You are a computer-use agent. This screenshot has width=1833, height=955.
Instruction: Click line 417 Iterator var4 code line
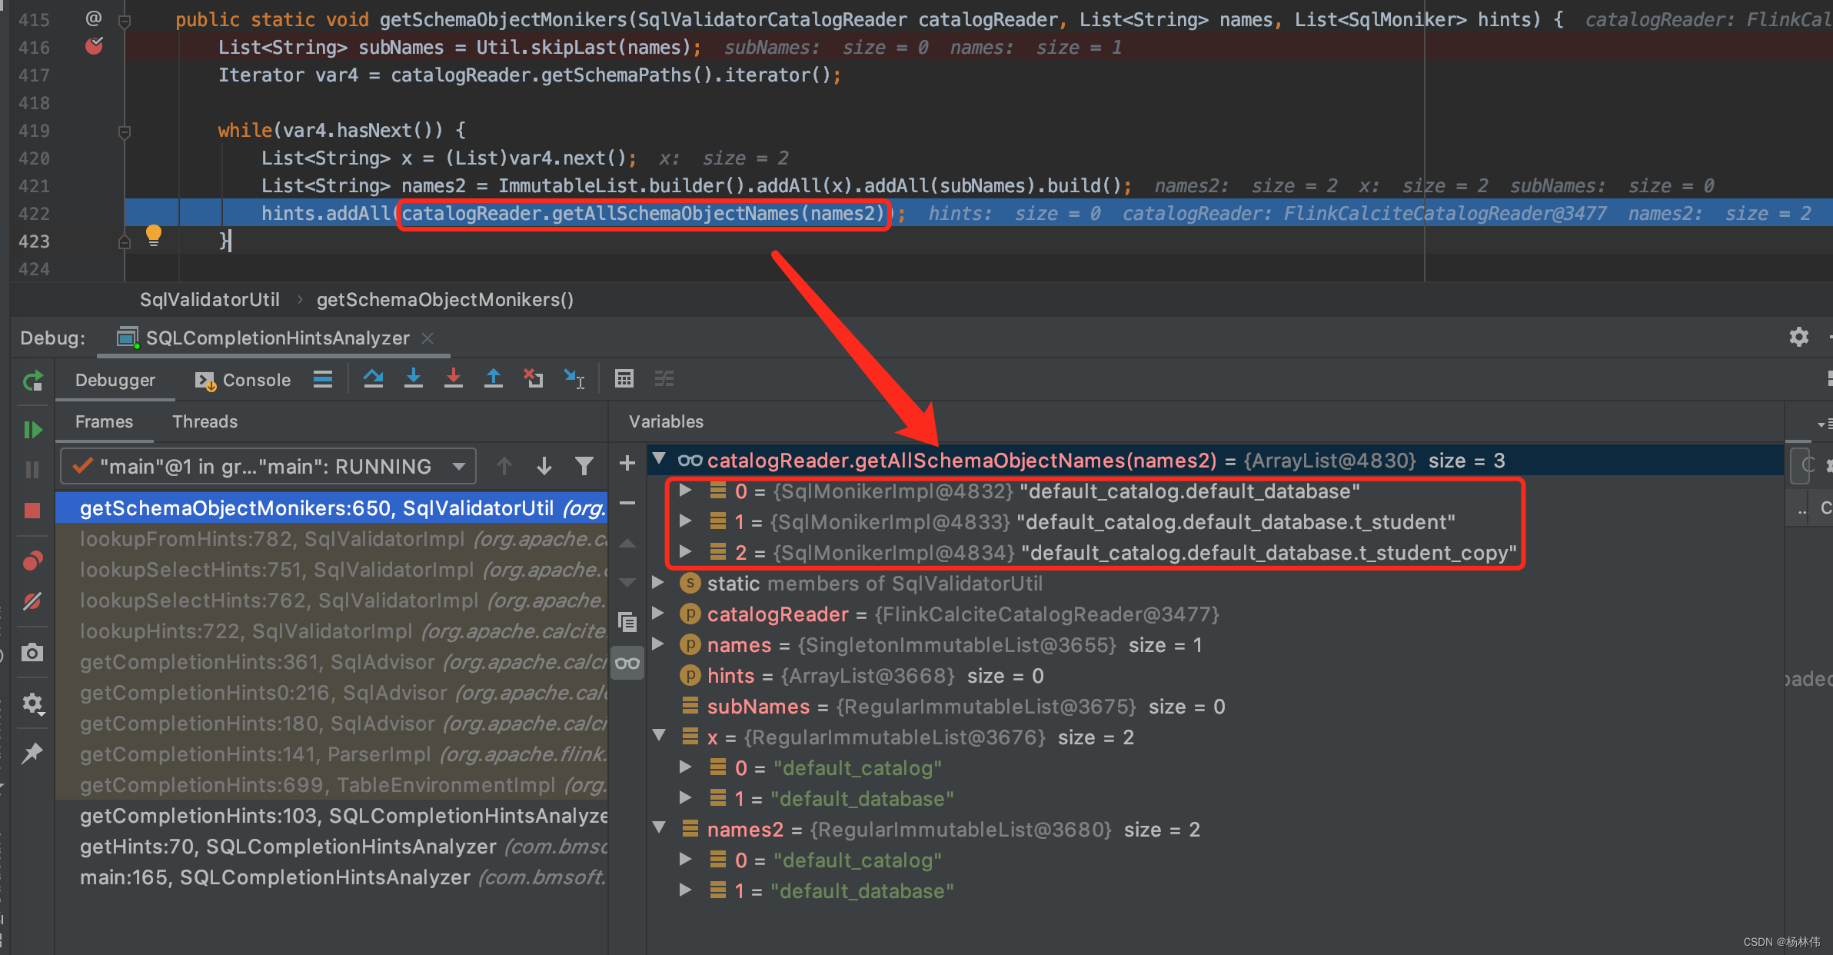pyautogui.click(x=529, y=75)
